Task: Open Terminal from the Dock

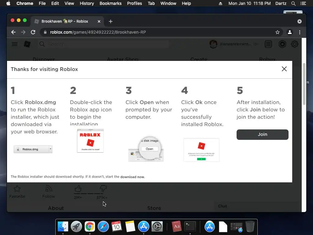Action: click(190, 227)
